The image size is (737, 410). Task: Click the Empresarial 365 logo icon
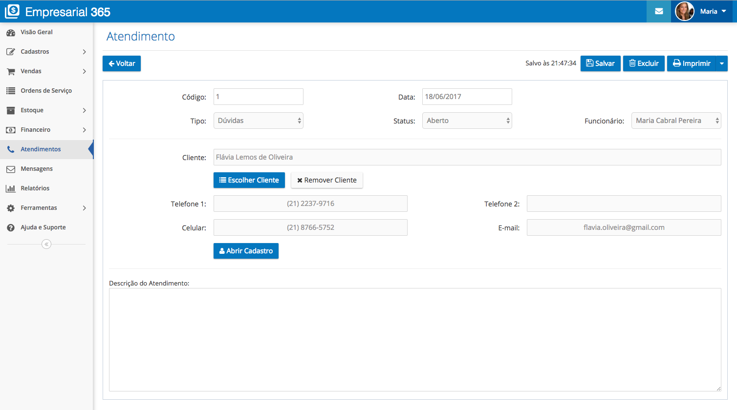[12, 11]
